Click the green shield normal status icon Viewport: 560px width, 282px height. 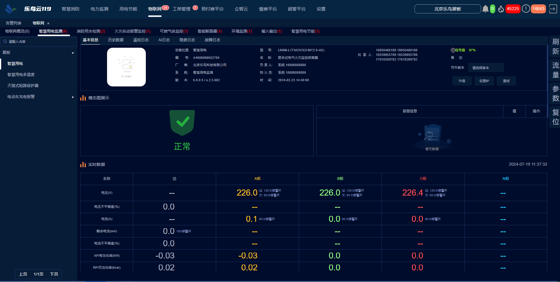coord(182,123)
